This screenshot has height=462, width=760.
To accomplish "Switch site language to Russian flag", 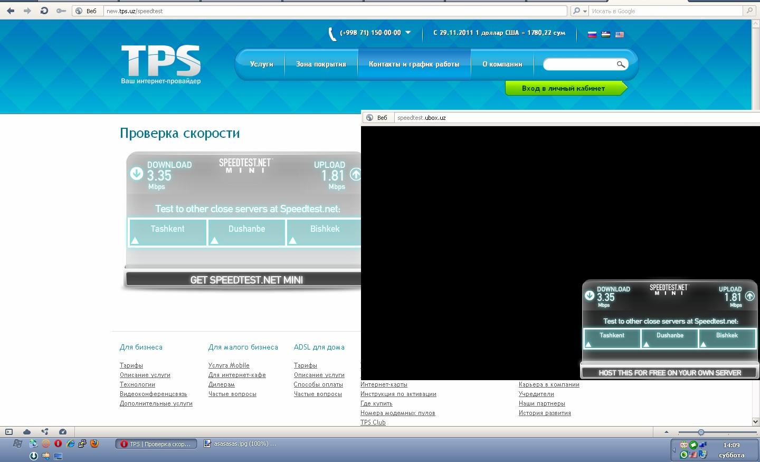I will click(592, 34).
